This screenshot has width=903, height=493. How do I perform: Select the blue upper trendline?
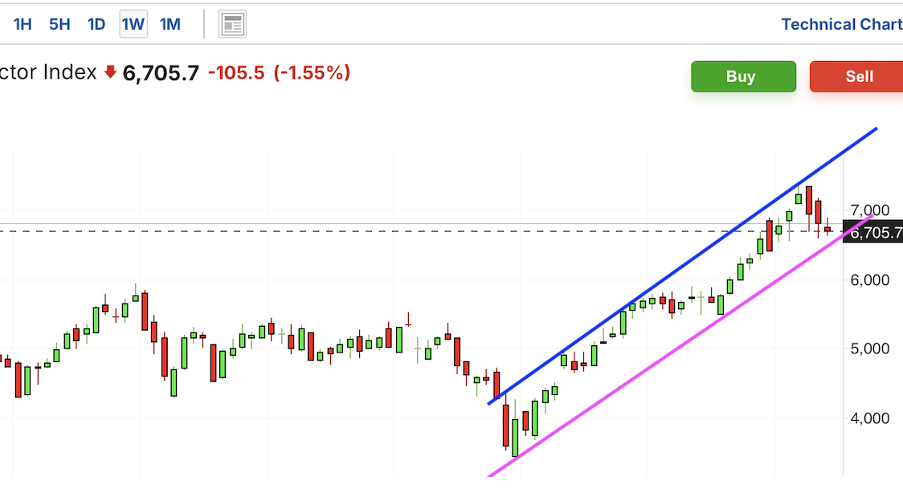(x=682, y=266)
